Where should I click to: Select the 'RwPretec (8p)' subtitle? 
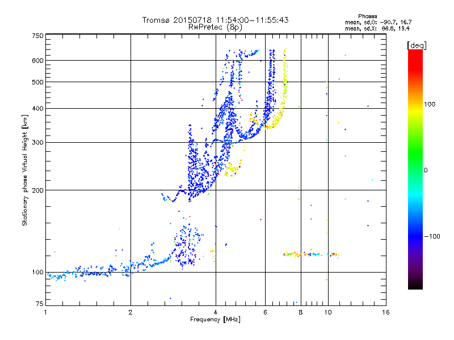click(x=215, y=27)
